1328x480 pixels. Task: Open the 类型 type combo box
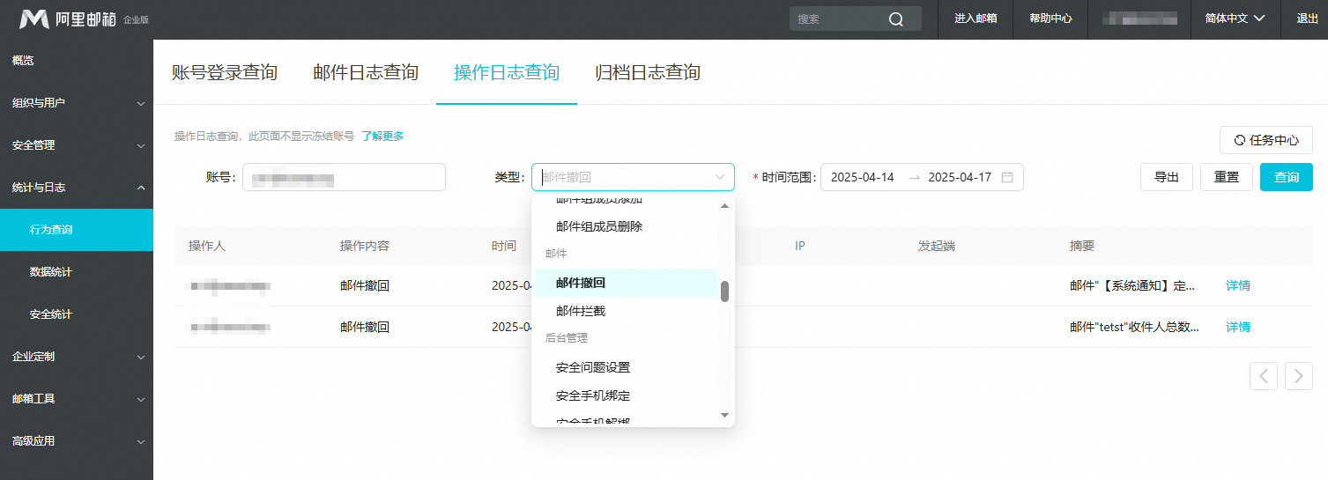pos(632,177)
